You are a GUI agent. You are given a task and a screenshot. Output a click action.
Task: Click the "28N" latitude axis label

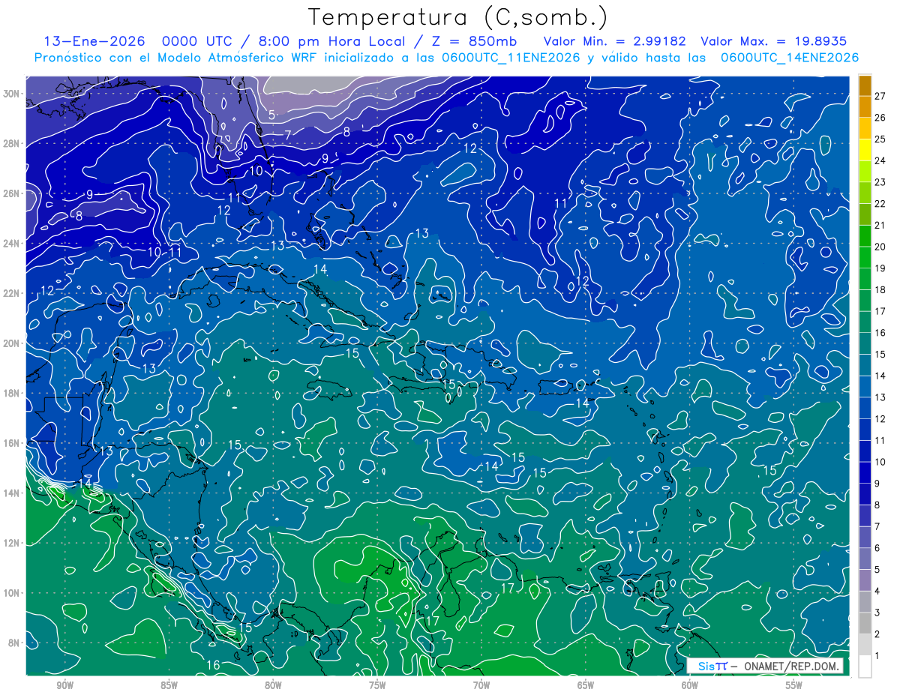tap(12, 143)
